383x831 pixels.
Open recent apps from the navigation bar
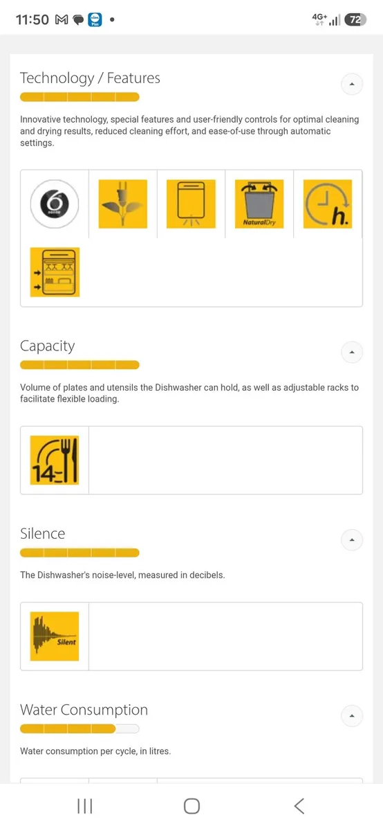(85, 806)
